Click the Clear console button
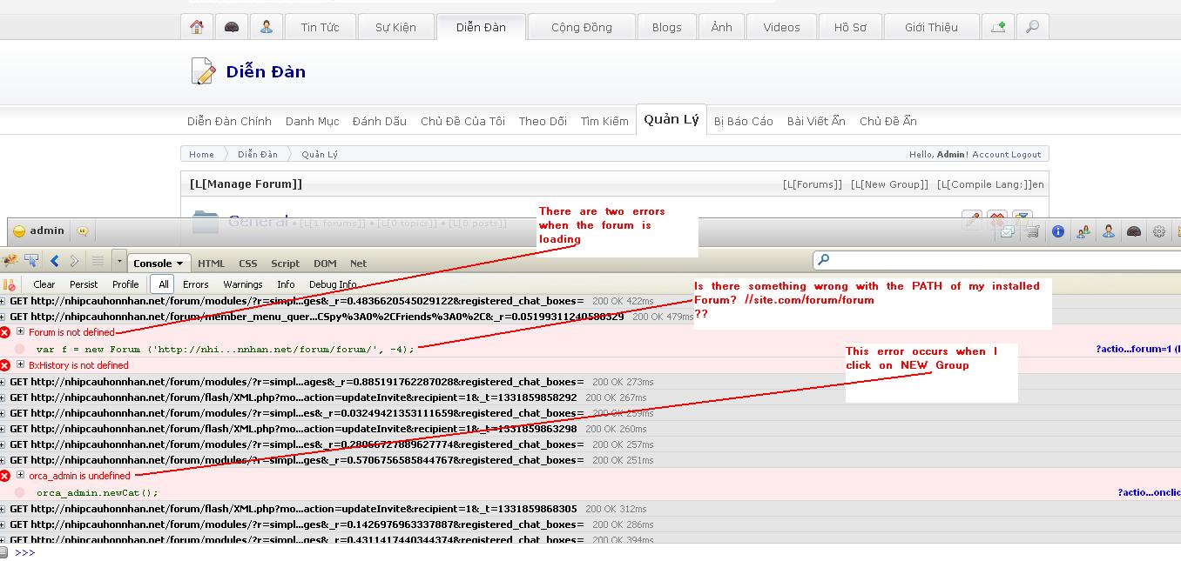The image size is (1181, 561). tap(44, 284)
